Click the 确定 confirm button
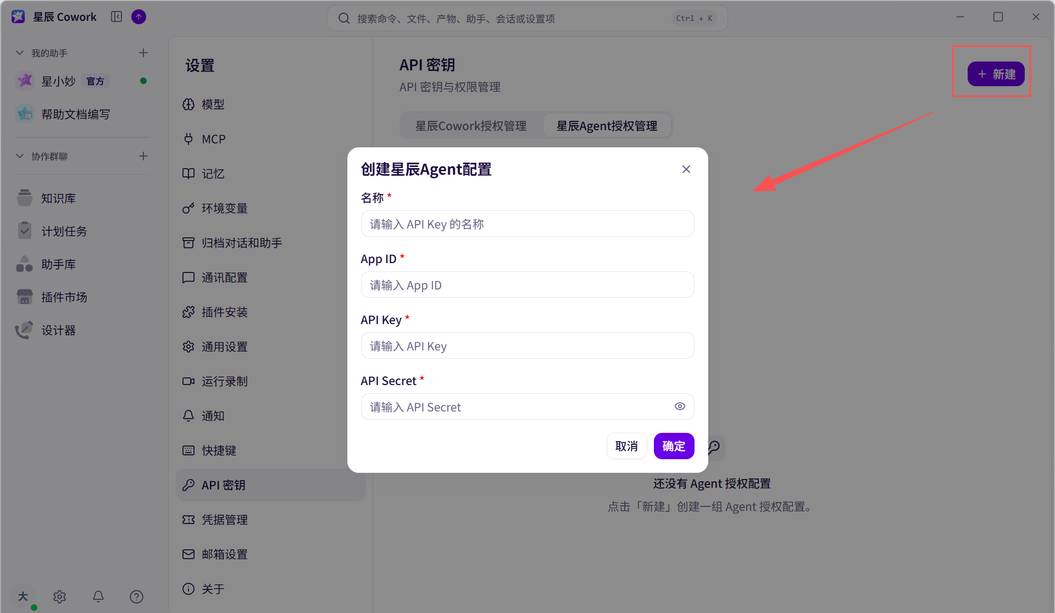 coord(674,446)
